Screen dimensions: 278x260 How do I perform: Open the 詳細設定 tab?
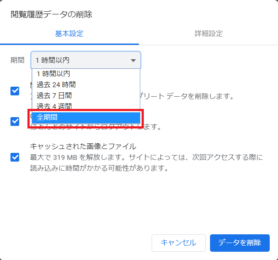[208, 34]
